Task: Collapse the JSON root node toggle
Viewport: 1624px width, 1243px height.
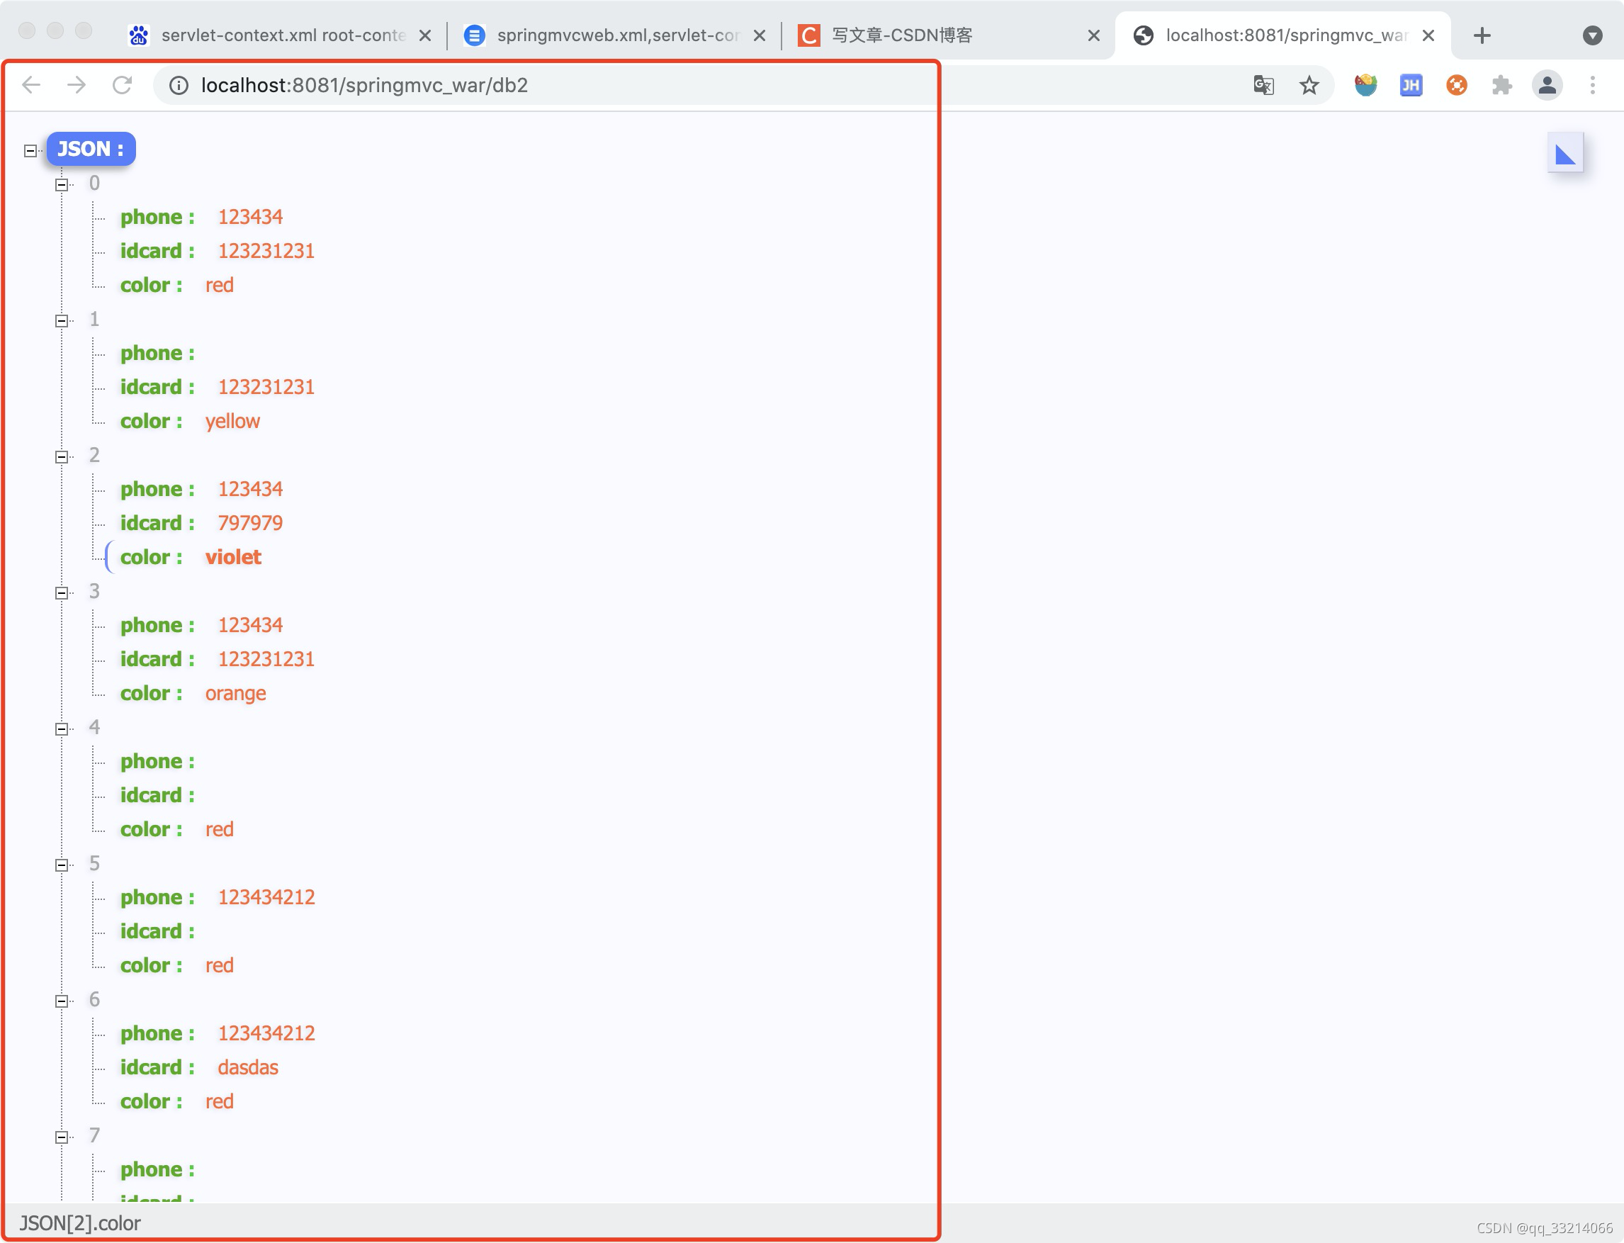Action: point(29,147)
